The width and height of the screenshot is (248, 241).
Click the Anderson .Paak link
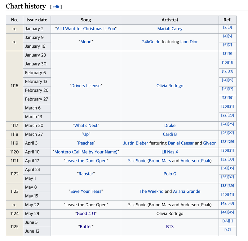195,161
